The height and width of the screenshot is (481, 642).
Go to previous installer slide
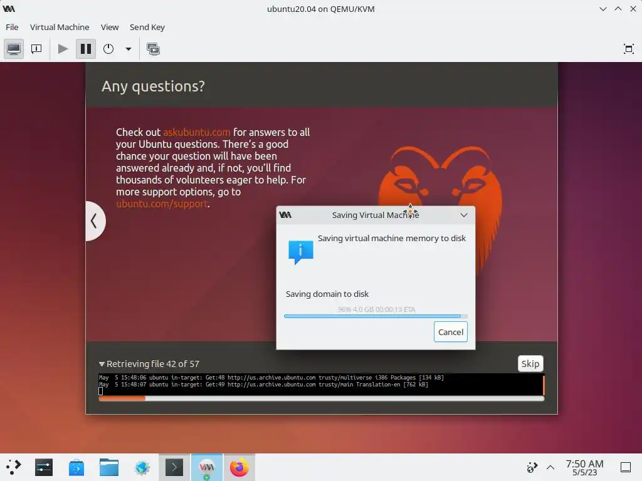tap(95, 221)
